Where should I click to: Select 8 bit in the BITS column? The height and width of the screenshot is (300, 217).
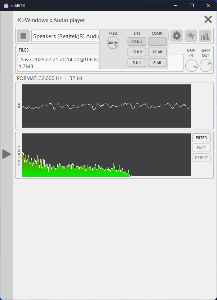pyautogui.click(x=137, y=63)
